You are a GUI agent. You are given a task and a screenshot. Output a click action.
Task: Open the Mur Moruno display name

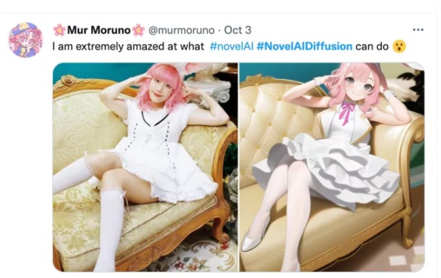click(x=99, y=30)
